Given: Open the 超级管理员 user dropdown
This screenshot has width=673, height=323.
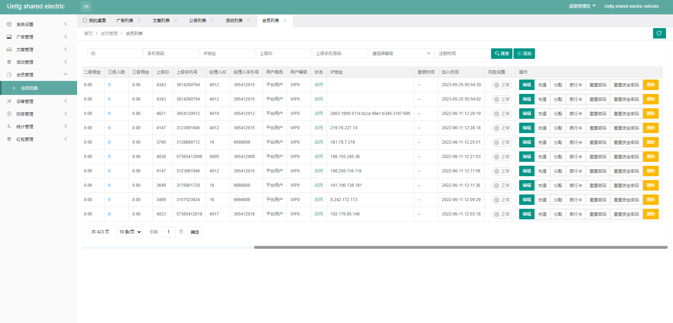Looking at the screenshot, I should point(582,6).
